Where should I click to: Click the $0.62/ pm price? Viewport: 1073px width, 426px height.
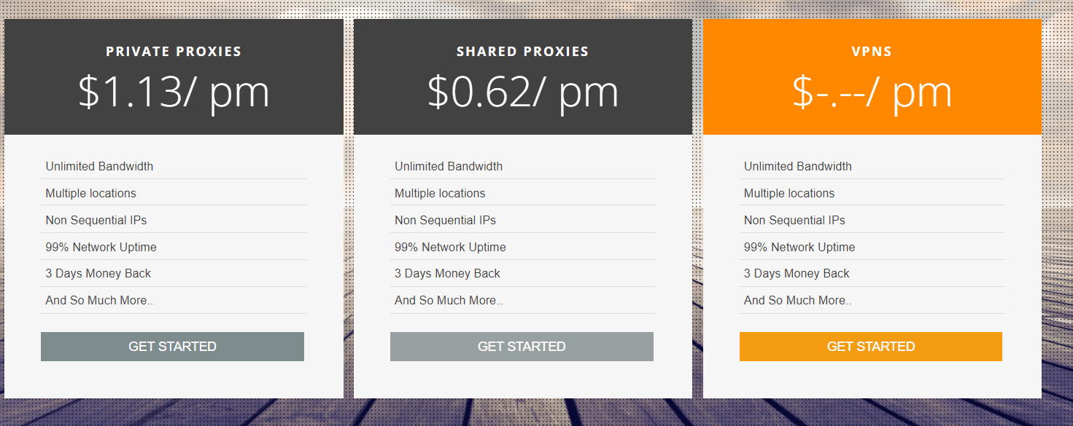click(522, 92)
